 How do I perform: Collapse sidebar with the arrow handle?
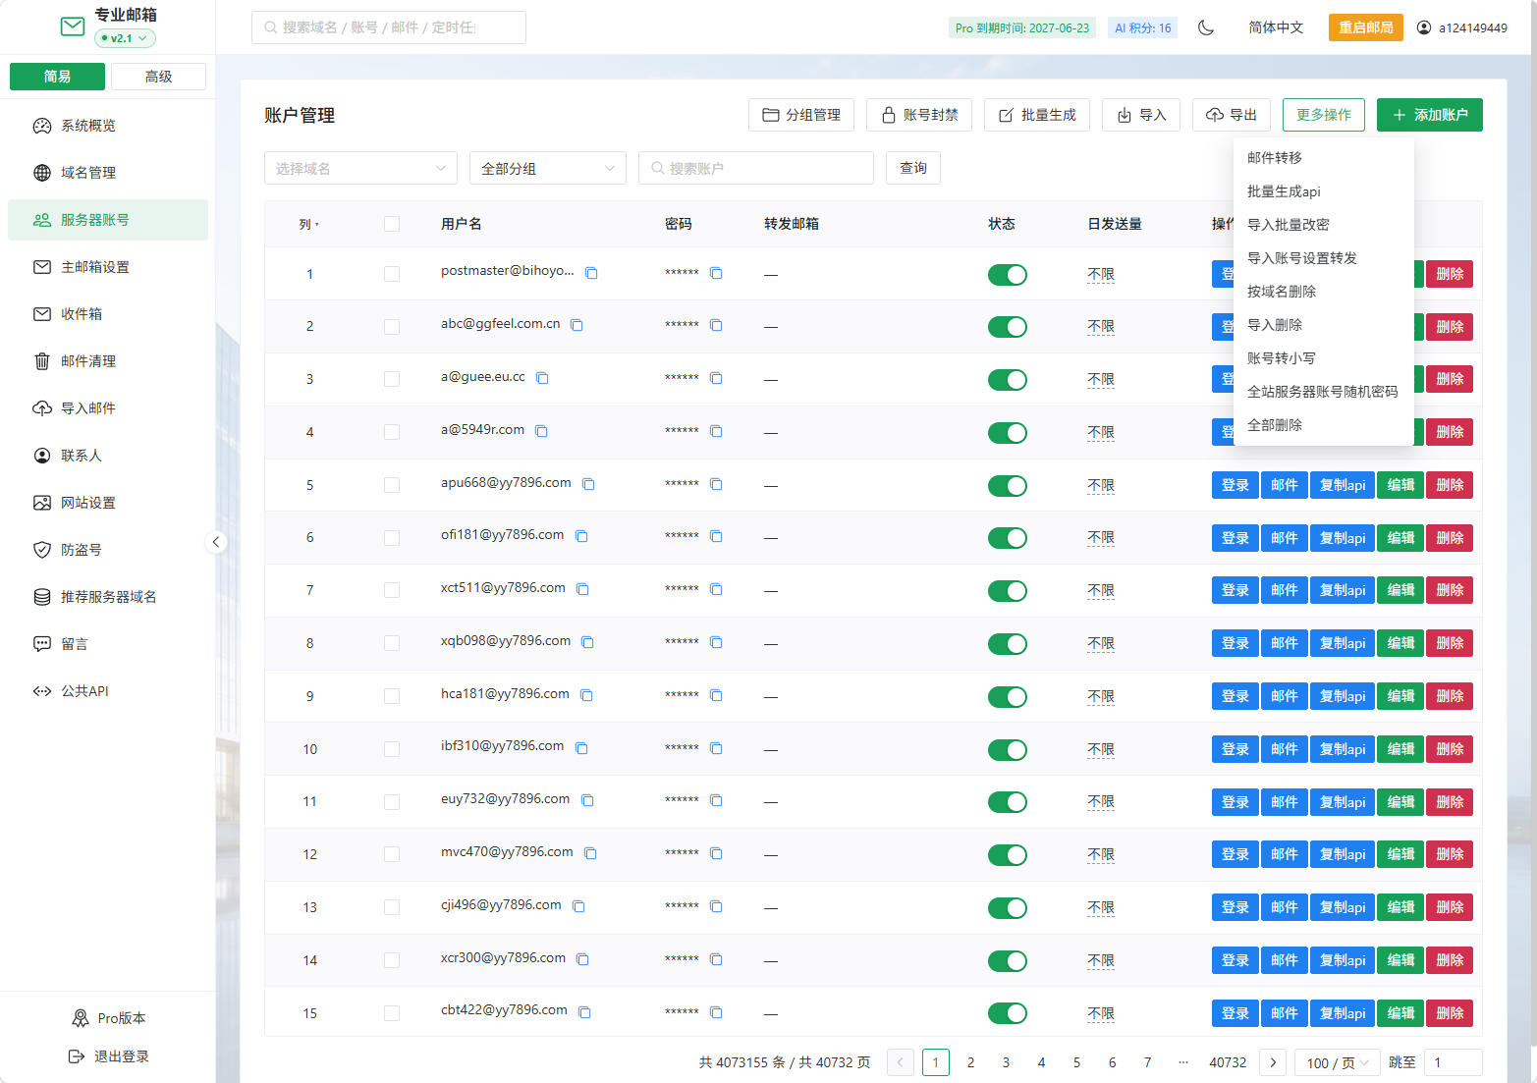click(x=216, y=542)
